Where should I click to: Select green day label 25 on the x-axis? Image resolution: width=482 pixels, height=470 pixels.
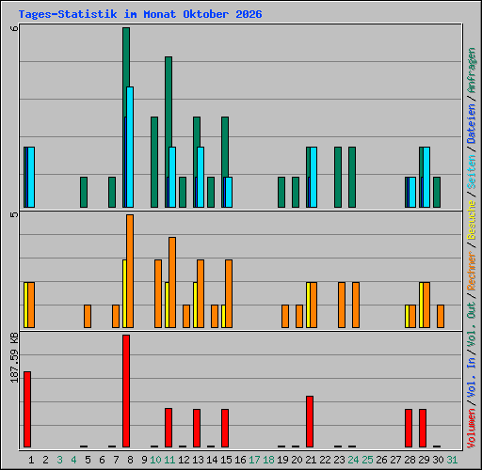367,460
